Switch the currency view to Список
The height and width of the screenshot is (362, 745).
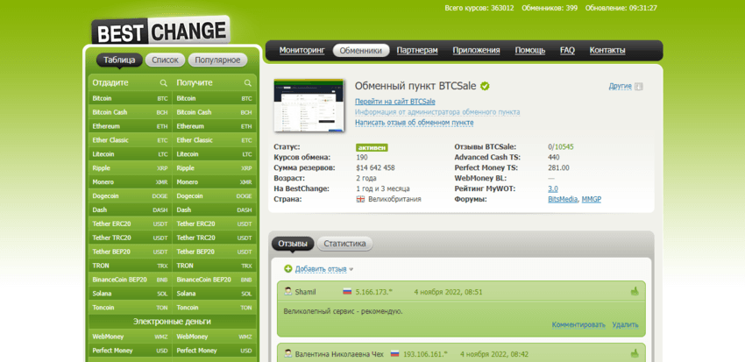coord(165,60)
